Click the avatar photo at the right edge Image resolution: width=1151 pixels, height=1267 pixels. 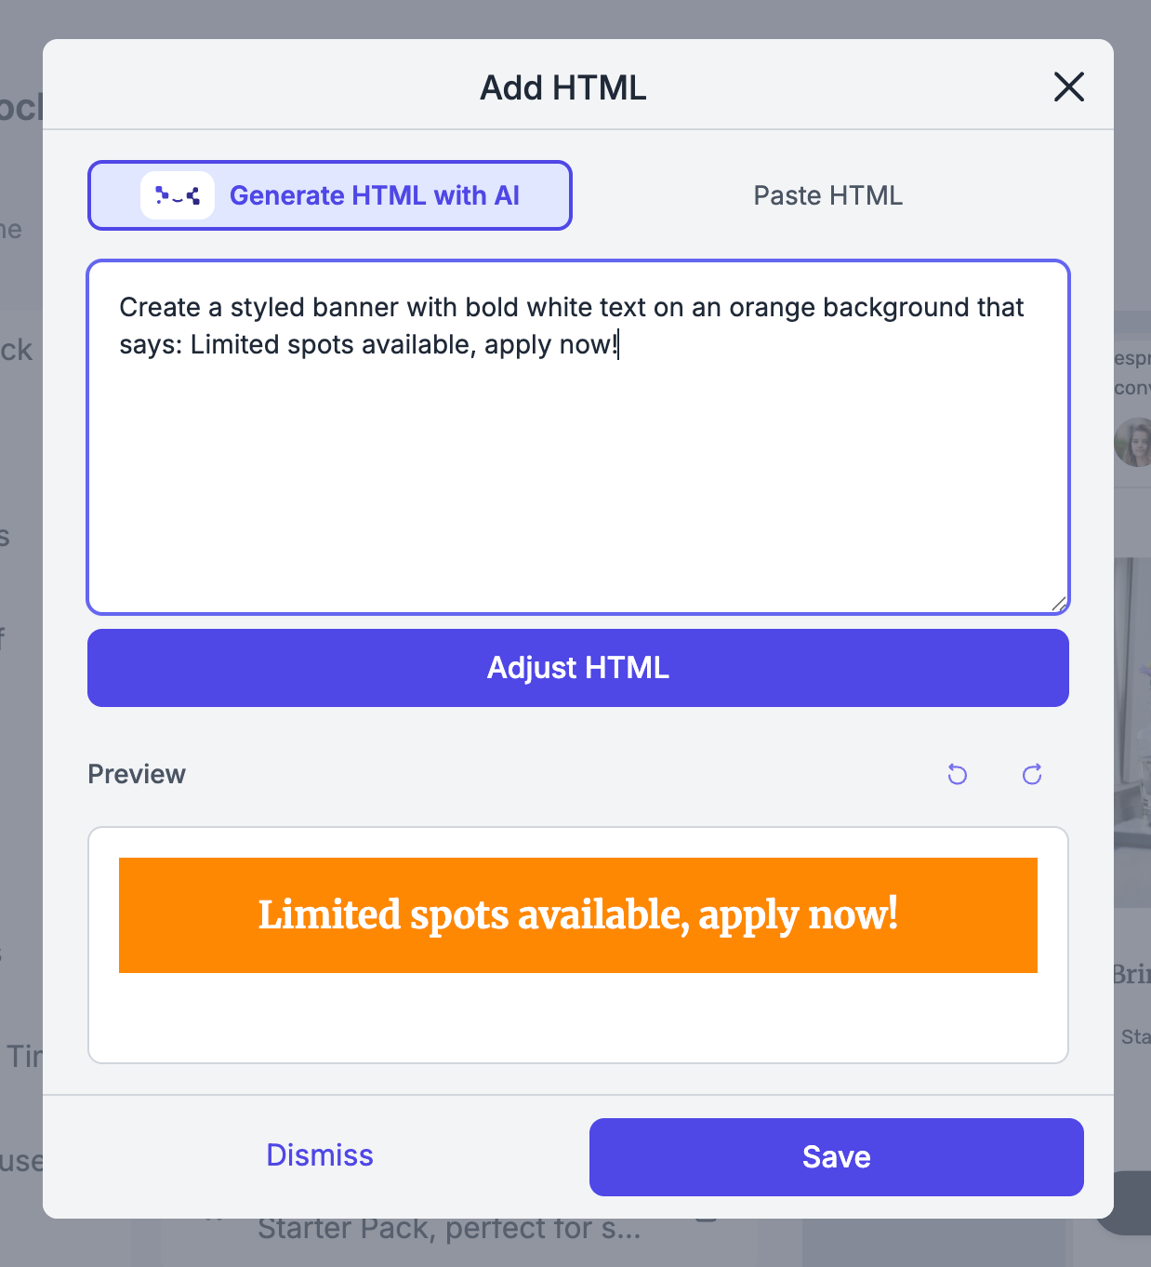coord(1134,443)
